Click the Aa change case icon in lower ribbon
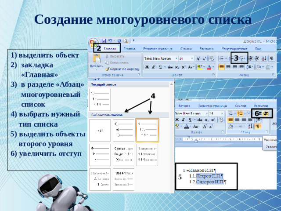Screen dimensions: 281x211 click(x=195, y=127)
